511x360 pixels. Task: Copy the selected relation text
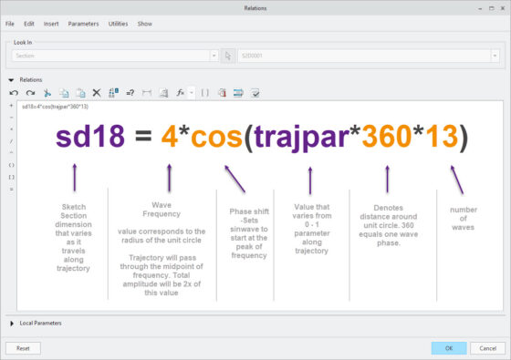64,93
